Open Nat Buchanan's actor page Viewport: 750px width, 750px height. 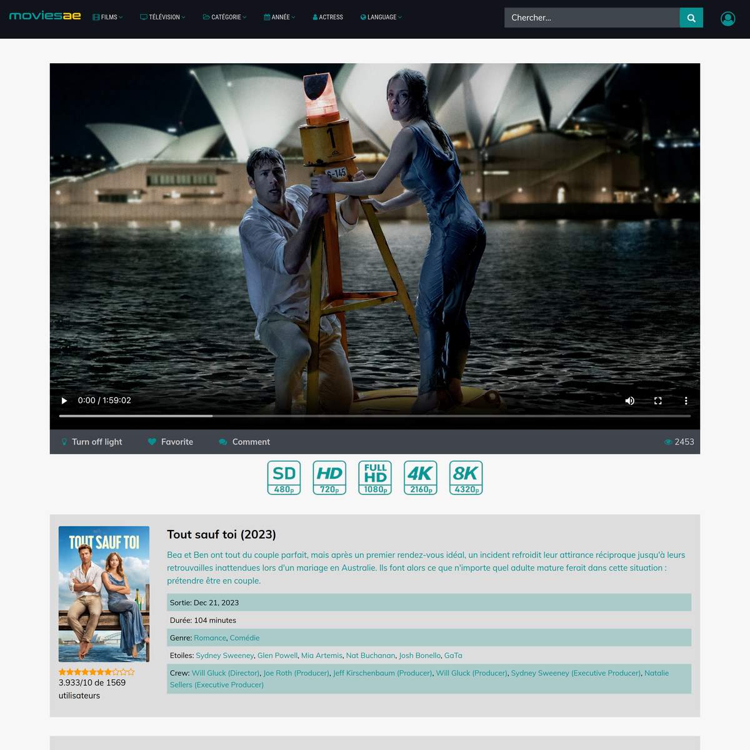coord(371,656)
